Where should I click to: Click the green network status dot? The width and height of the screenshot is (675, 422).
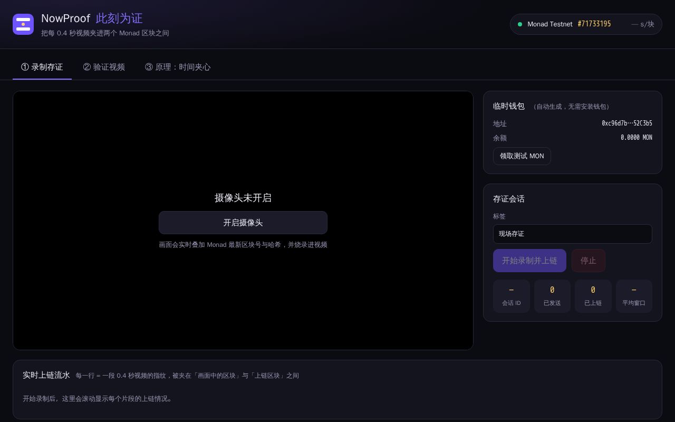520,24
